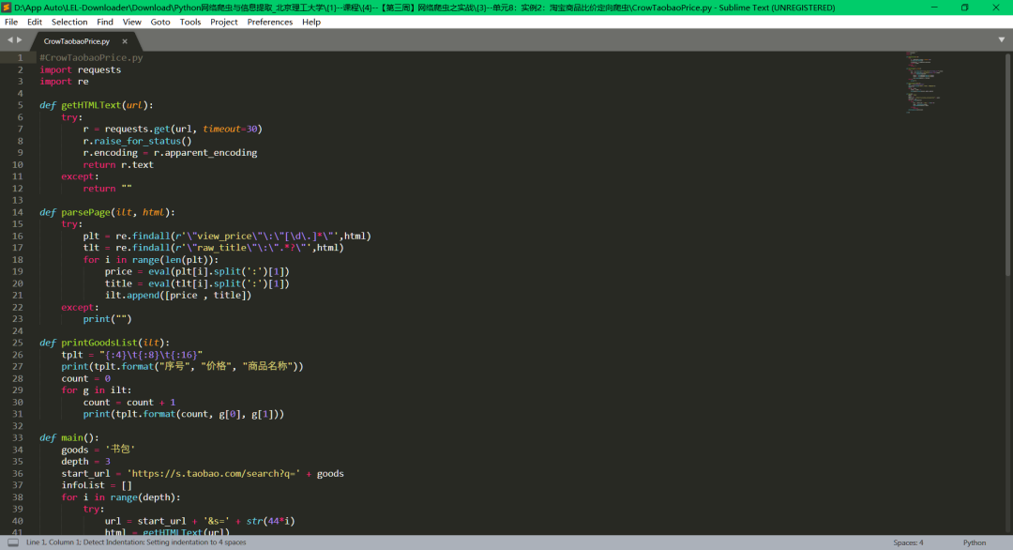Click the raw_title regex line
The height and width of the screenshot is (550, 1013).
coord(213,248)
